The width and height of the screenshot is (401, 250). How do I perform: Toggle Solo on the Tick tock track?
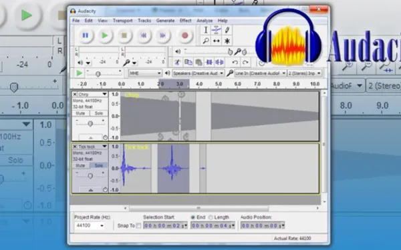coord(99,165)
